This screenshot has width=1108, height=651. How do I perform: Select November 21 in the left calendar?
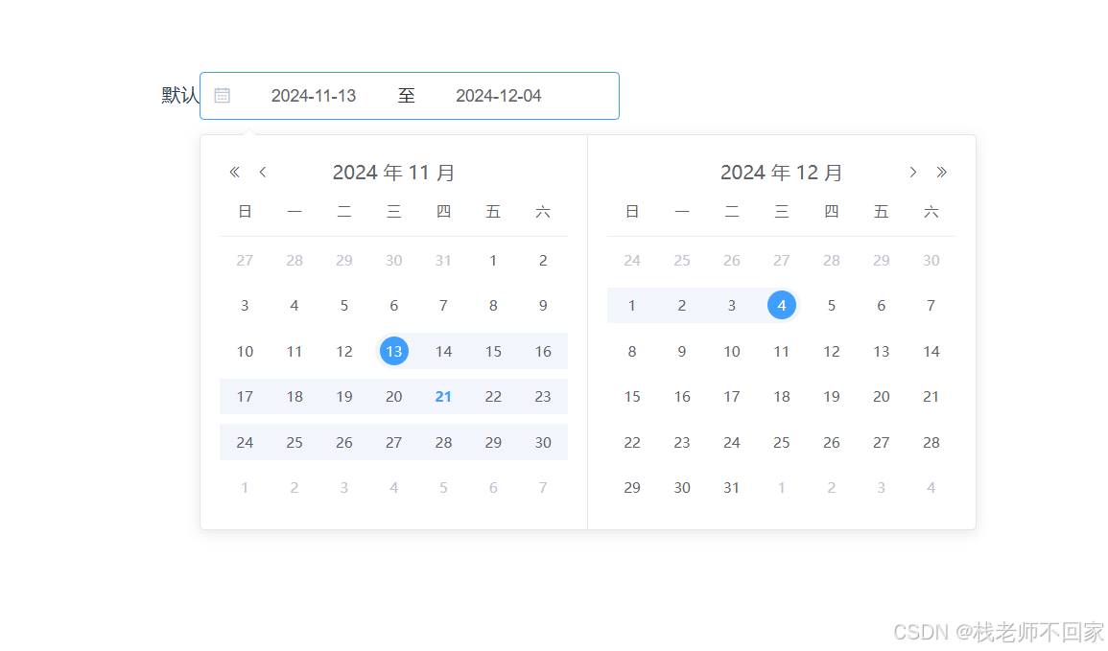(443, 396)
